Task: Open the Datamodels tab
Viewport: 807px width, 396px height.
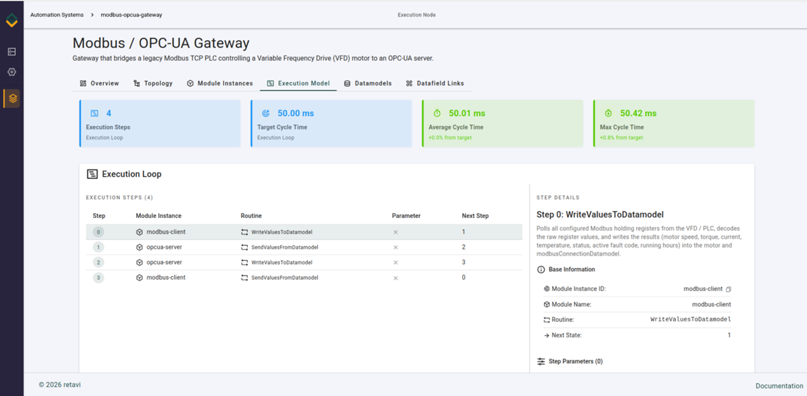Action: coord(368,84)
